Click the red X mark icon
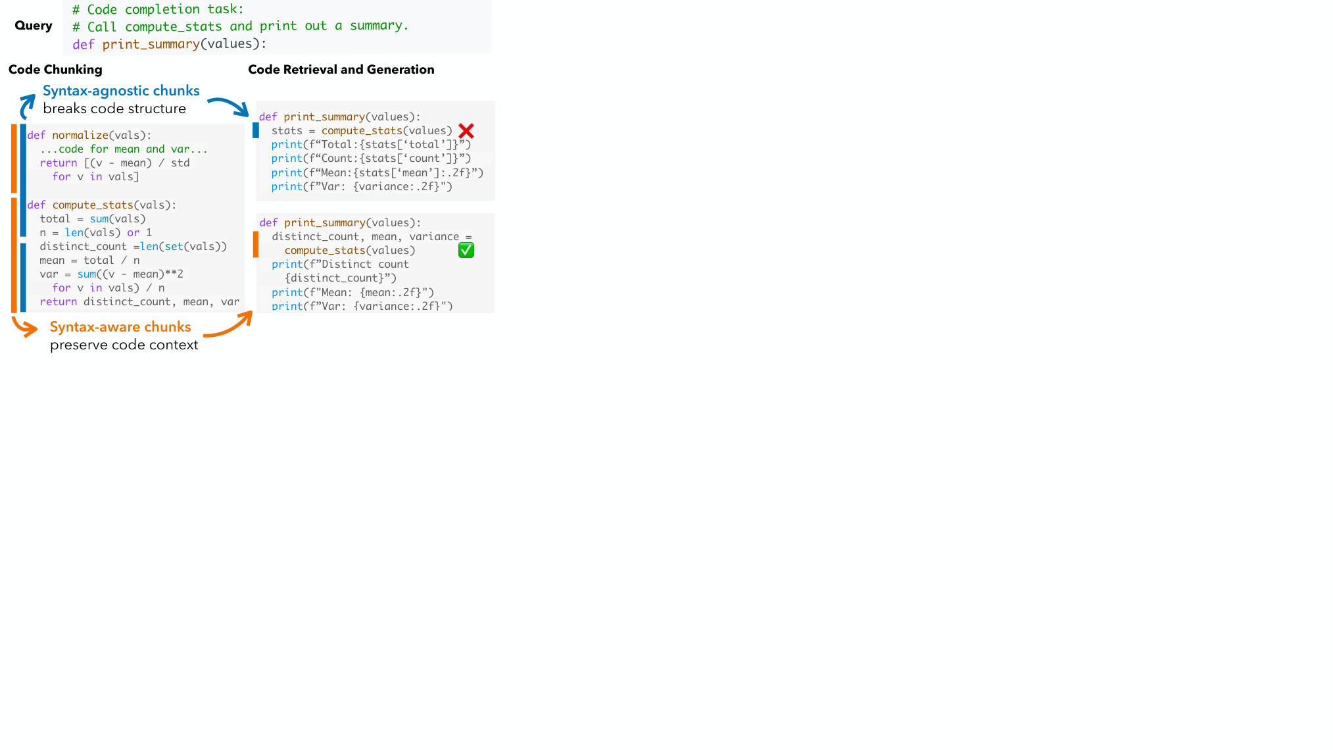 click(466, 131)
